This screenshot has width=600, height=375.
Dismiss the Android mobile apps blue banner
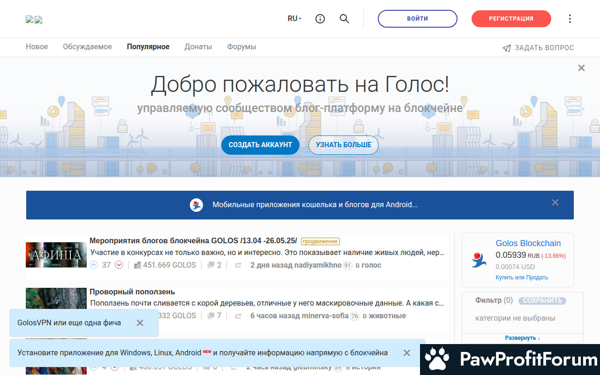pyautogui.click(x=555, y=202)
